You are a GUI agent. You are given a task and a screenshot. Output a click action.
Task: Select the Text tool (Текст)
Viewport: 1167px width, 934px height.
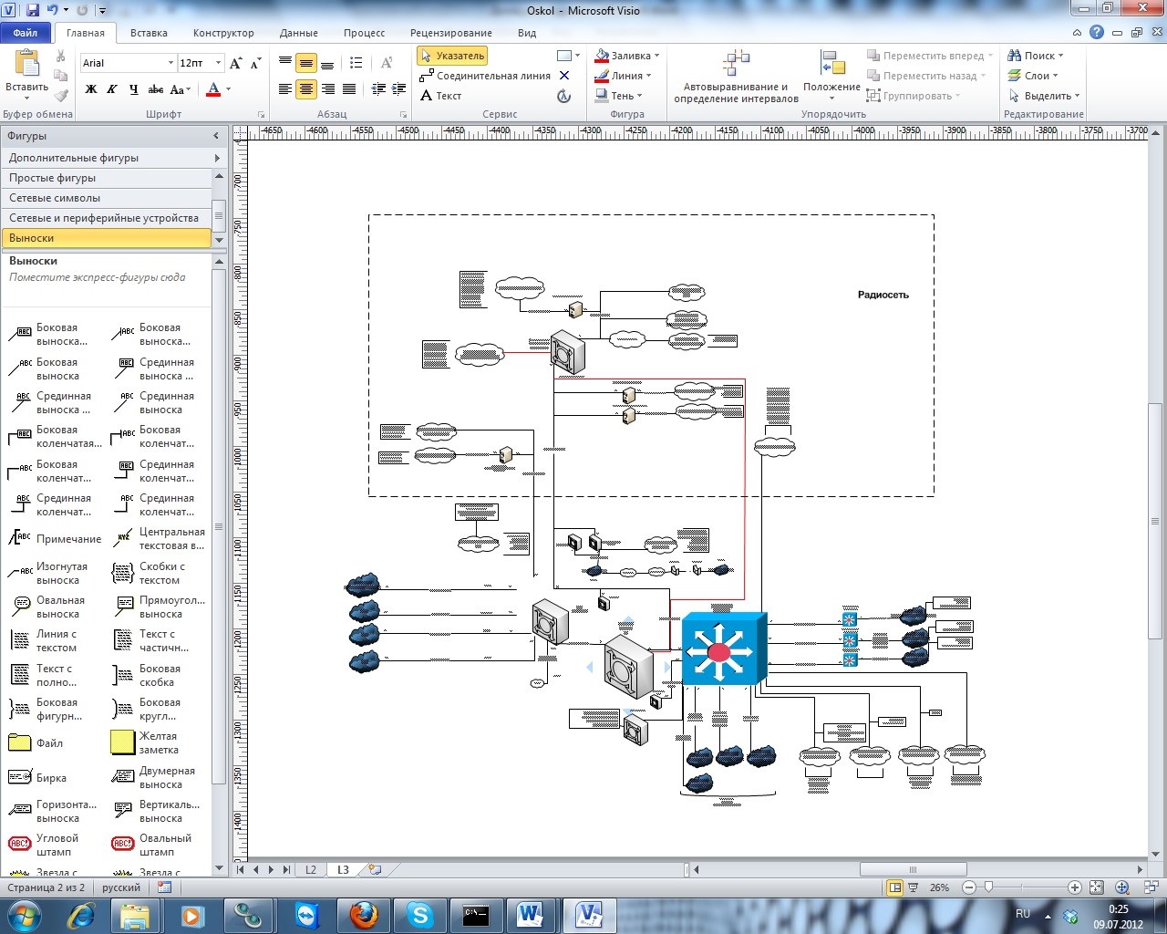pos(441,96)
